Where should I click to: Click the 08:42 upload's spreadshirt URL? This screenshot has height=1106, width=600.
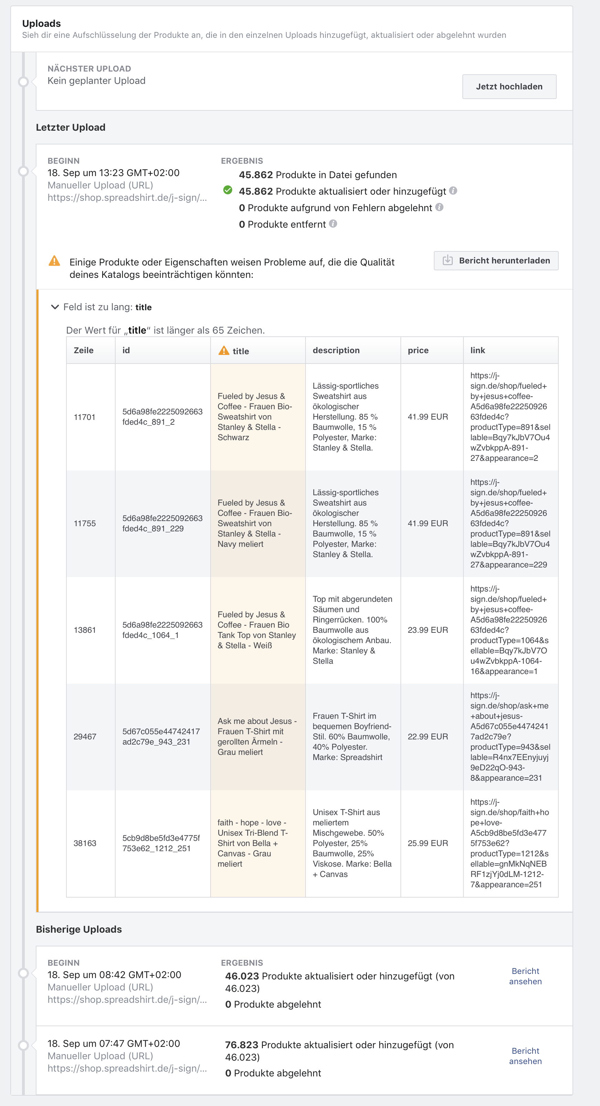127,999
